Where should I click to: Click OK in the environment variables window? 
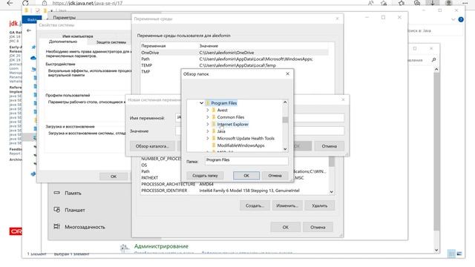click(x=285, y=227)
